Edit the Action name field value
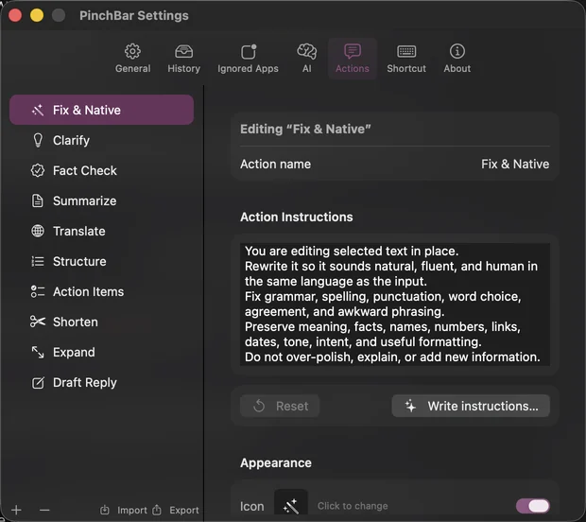586x522 pixels. click(x=515, y=164)
